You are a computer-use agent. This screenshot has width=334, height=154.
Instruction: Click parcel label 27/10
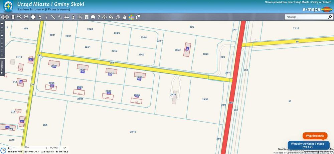click(11, 140)
